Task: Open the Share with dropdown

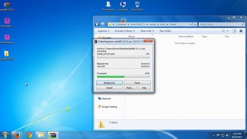Action: [147, 31]
